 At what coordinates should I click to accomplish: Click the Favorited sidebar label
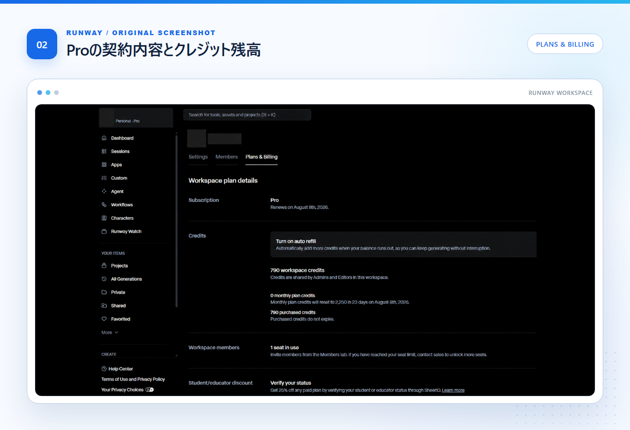(x=121, y=319)
